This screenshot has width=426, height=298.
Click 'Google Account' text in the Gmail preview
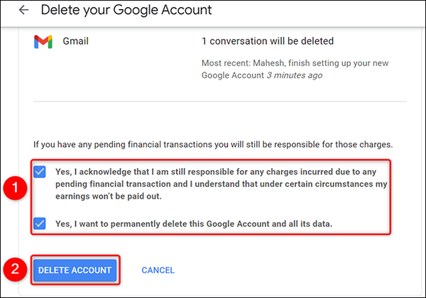(231, 75)
